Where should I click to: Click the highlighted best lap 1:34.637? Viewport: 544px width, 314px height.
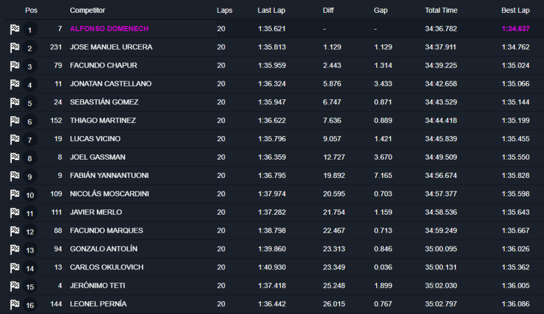pyautogui.click(x=516, y=28)
